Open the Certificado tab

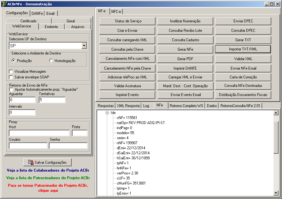click(x=28, y=21)
